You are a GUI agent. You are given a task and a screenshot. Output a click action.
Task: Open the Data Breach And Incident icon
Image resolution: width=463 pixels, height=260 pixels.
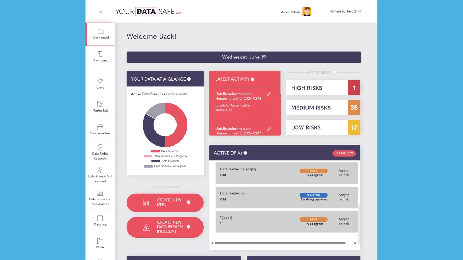(x=100, y=170)
